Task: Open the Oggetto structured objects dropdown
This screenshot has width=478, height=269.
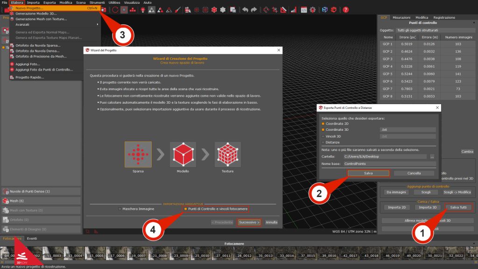Action: (x=436, y=30)
